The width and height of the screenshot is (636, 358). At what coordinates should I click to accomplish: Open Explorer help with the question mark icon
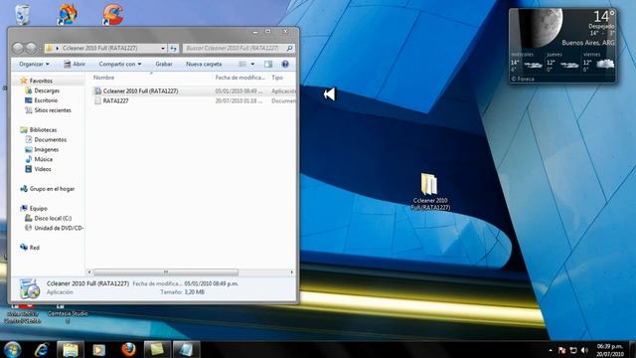click(x=285, y=64)
